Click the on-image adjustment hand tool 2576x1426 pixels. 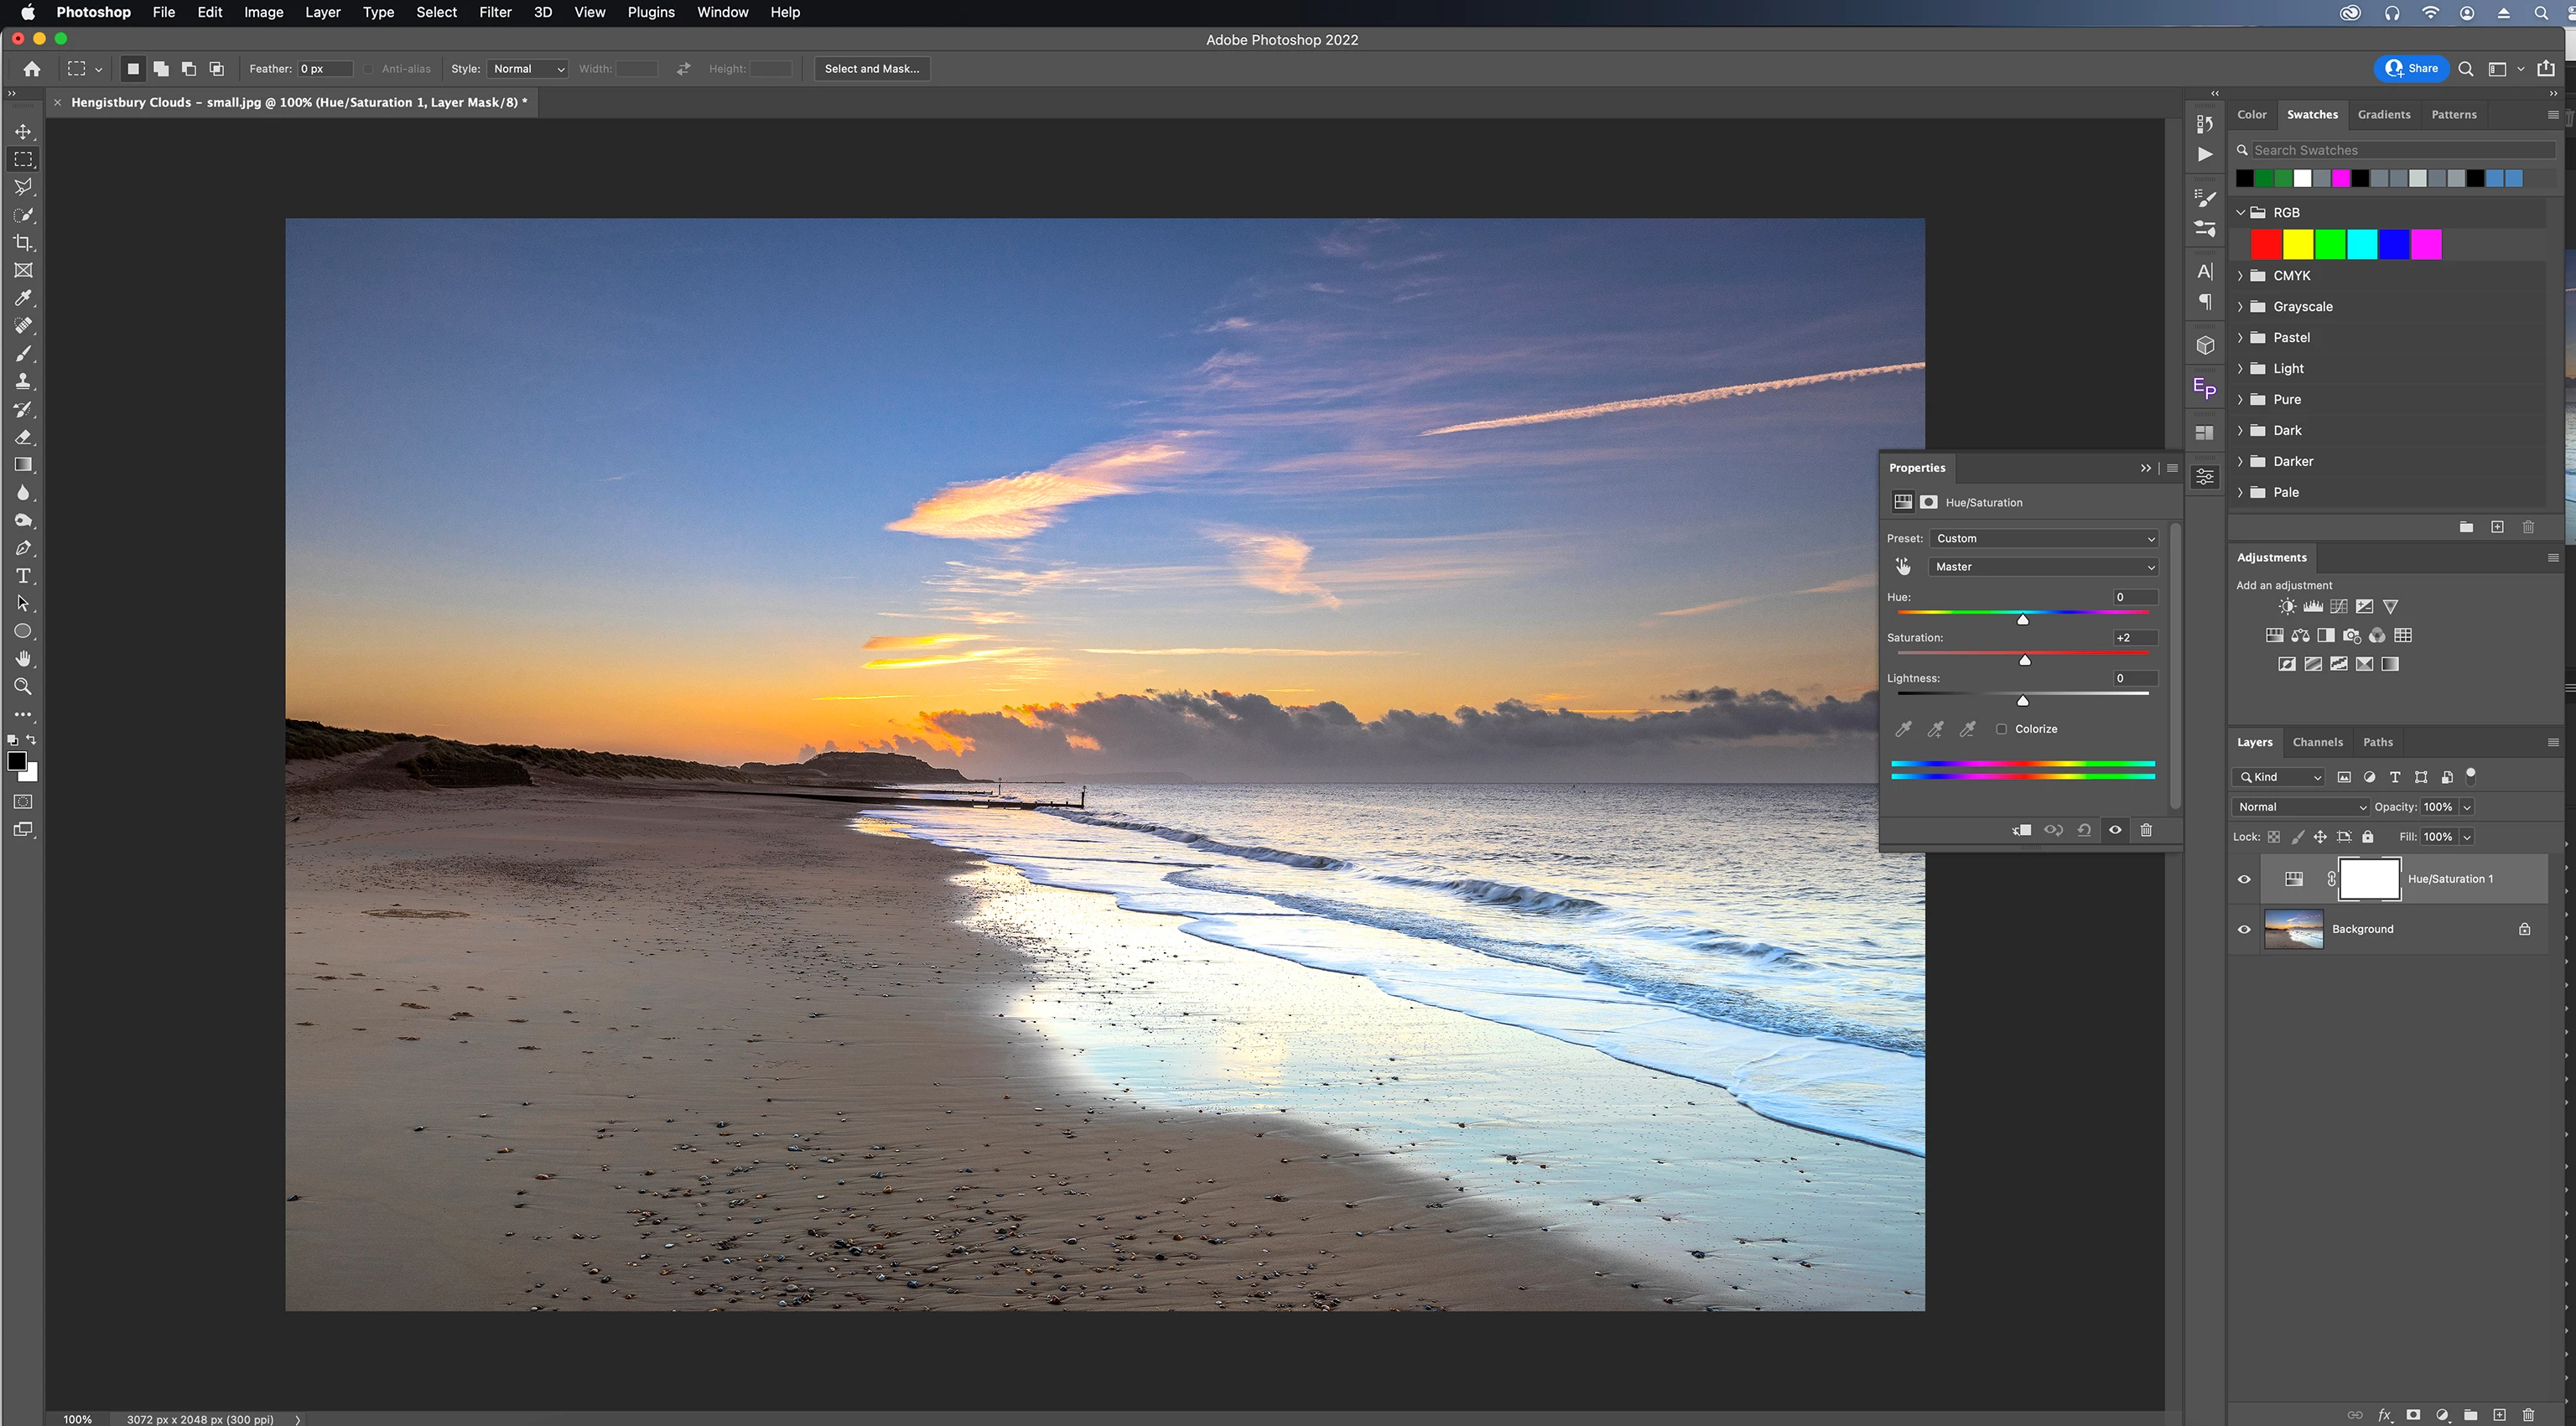click(x=1903, y=567)
